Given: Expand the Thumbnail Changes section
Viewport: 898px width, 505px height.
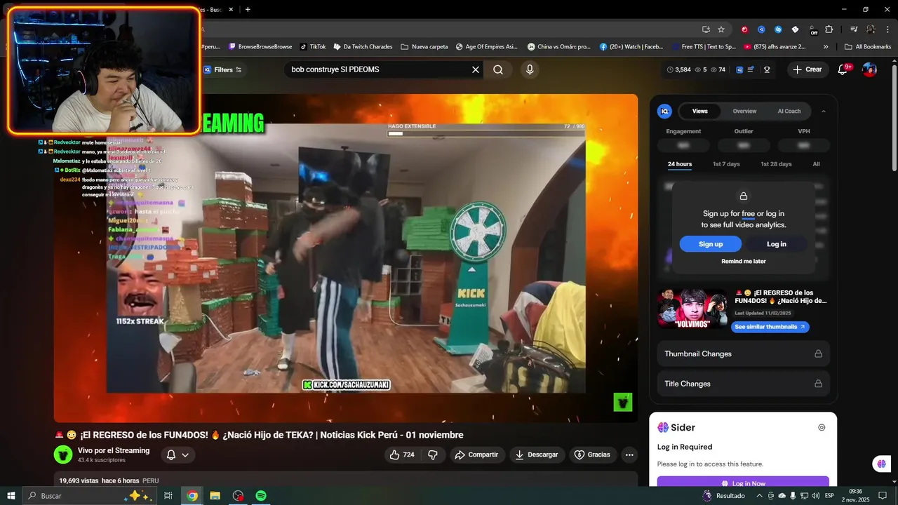Looking at the screenshot, I should point(744,353).
